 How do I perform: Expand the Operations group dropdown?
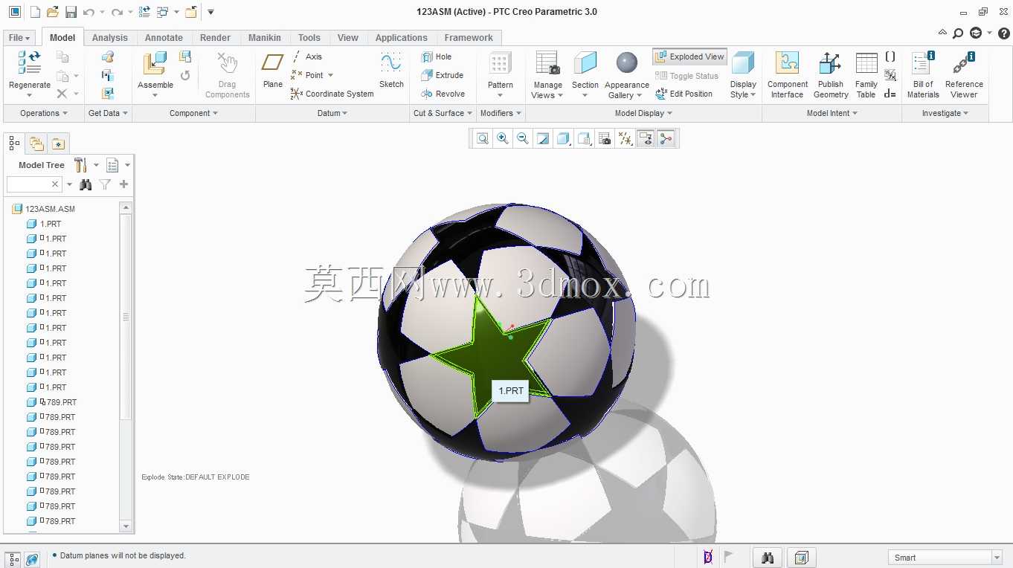(44, 113)
